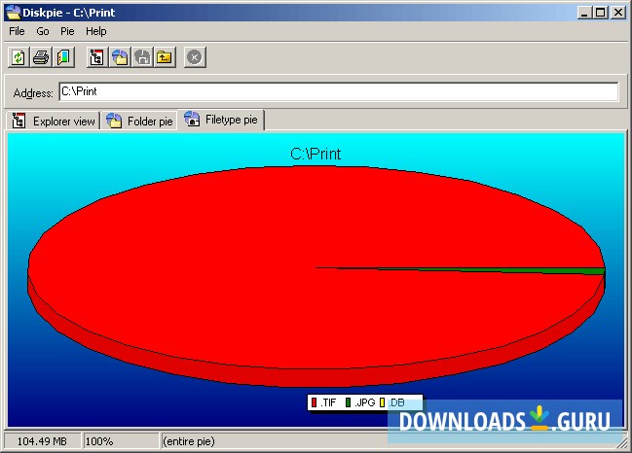Click the colored book toolbar icon
The height and width of the screenshot is (453, 632).
[x=63, y=57]
